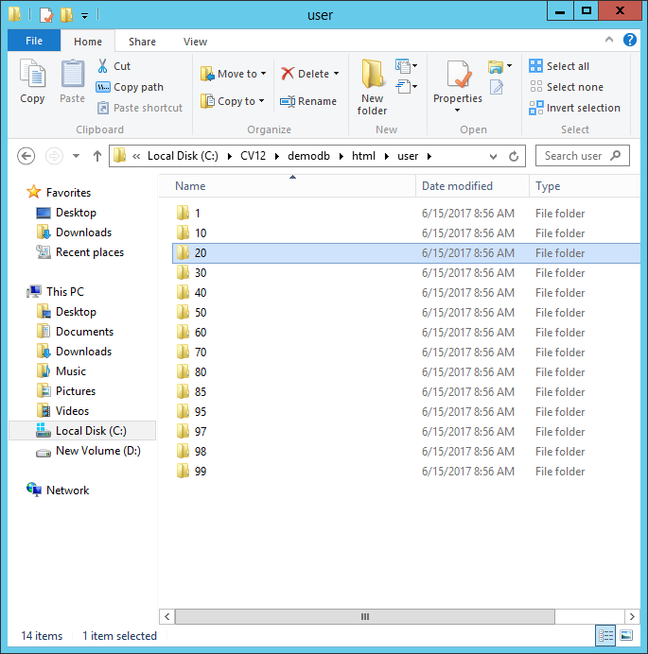The height and width of the screenshot is (654, 648).
Task: Click Select none in the ribbon
Action: [x=567, y=87]
